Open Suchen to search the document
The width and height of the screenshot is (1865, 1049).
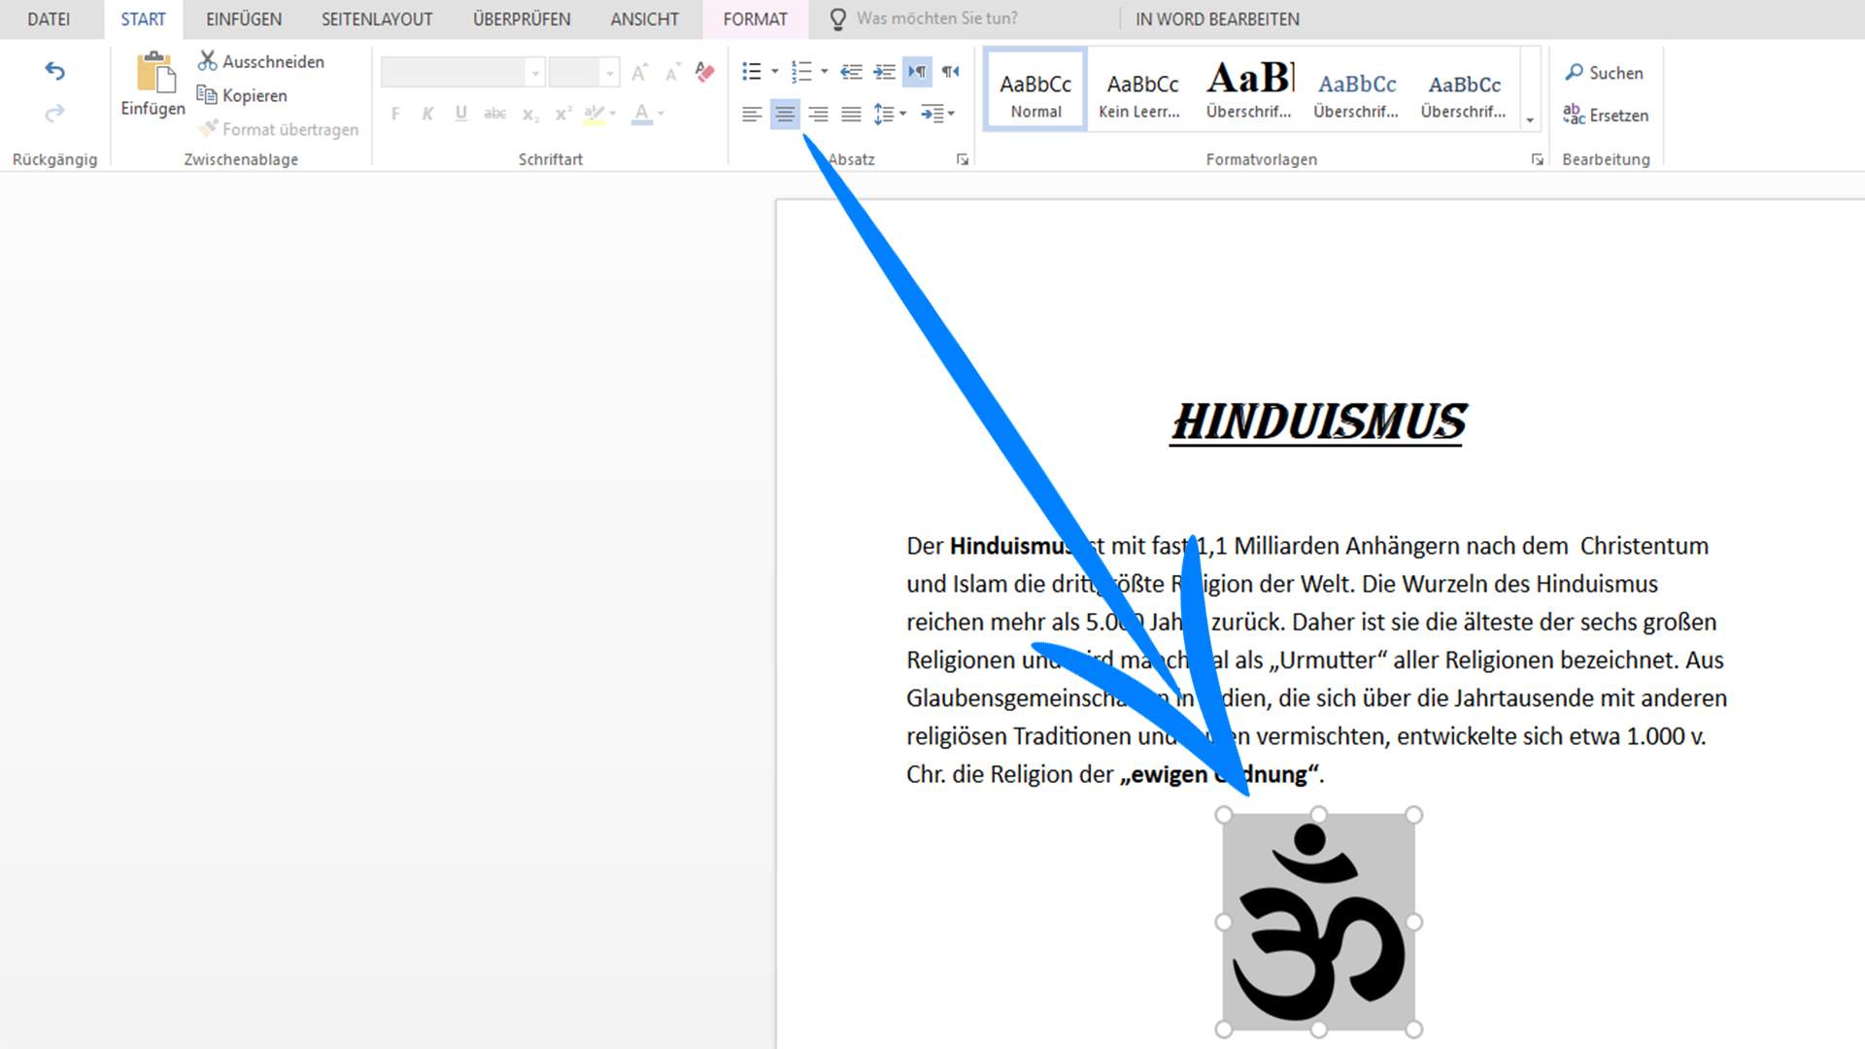tap(1605, 72)
